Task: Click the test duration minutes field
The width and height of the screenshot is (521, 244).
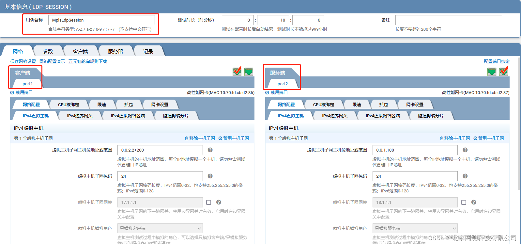Action: [x=273, y=20]
